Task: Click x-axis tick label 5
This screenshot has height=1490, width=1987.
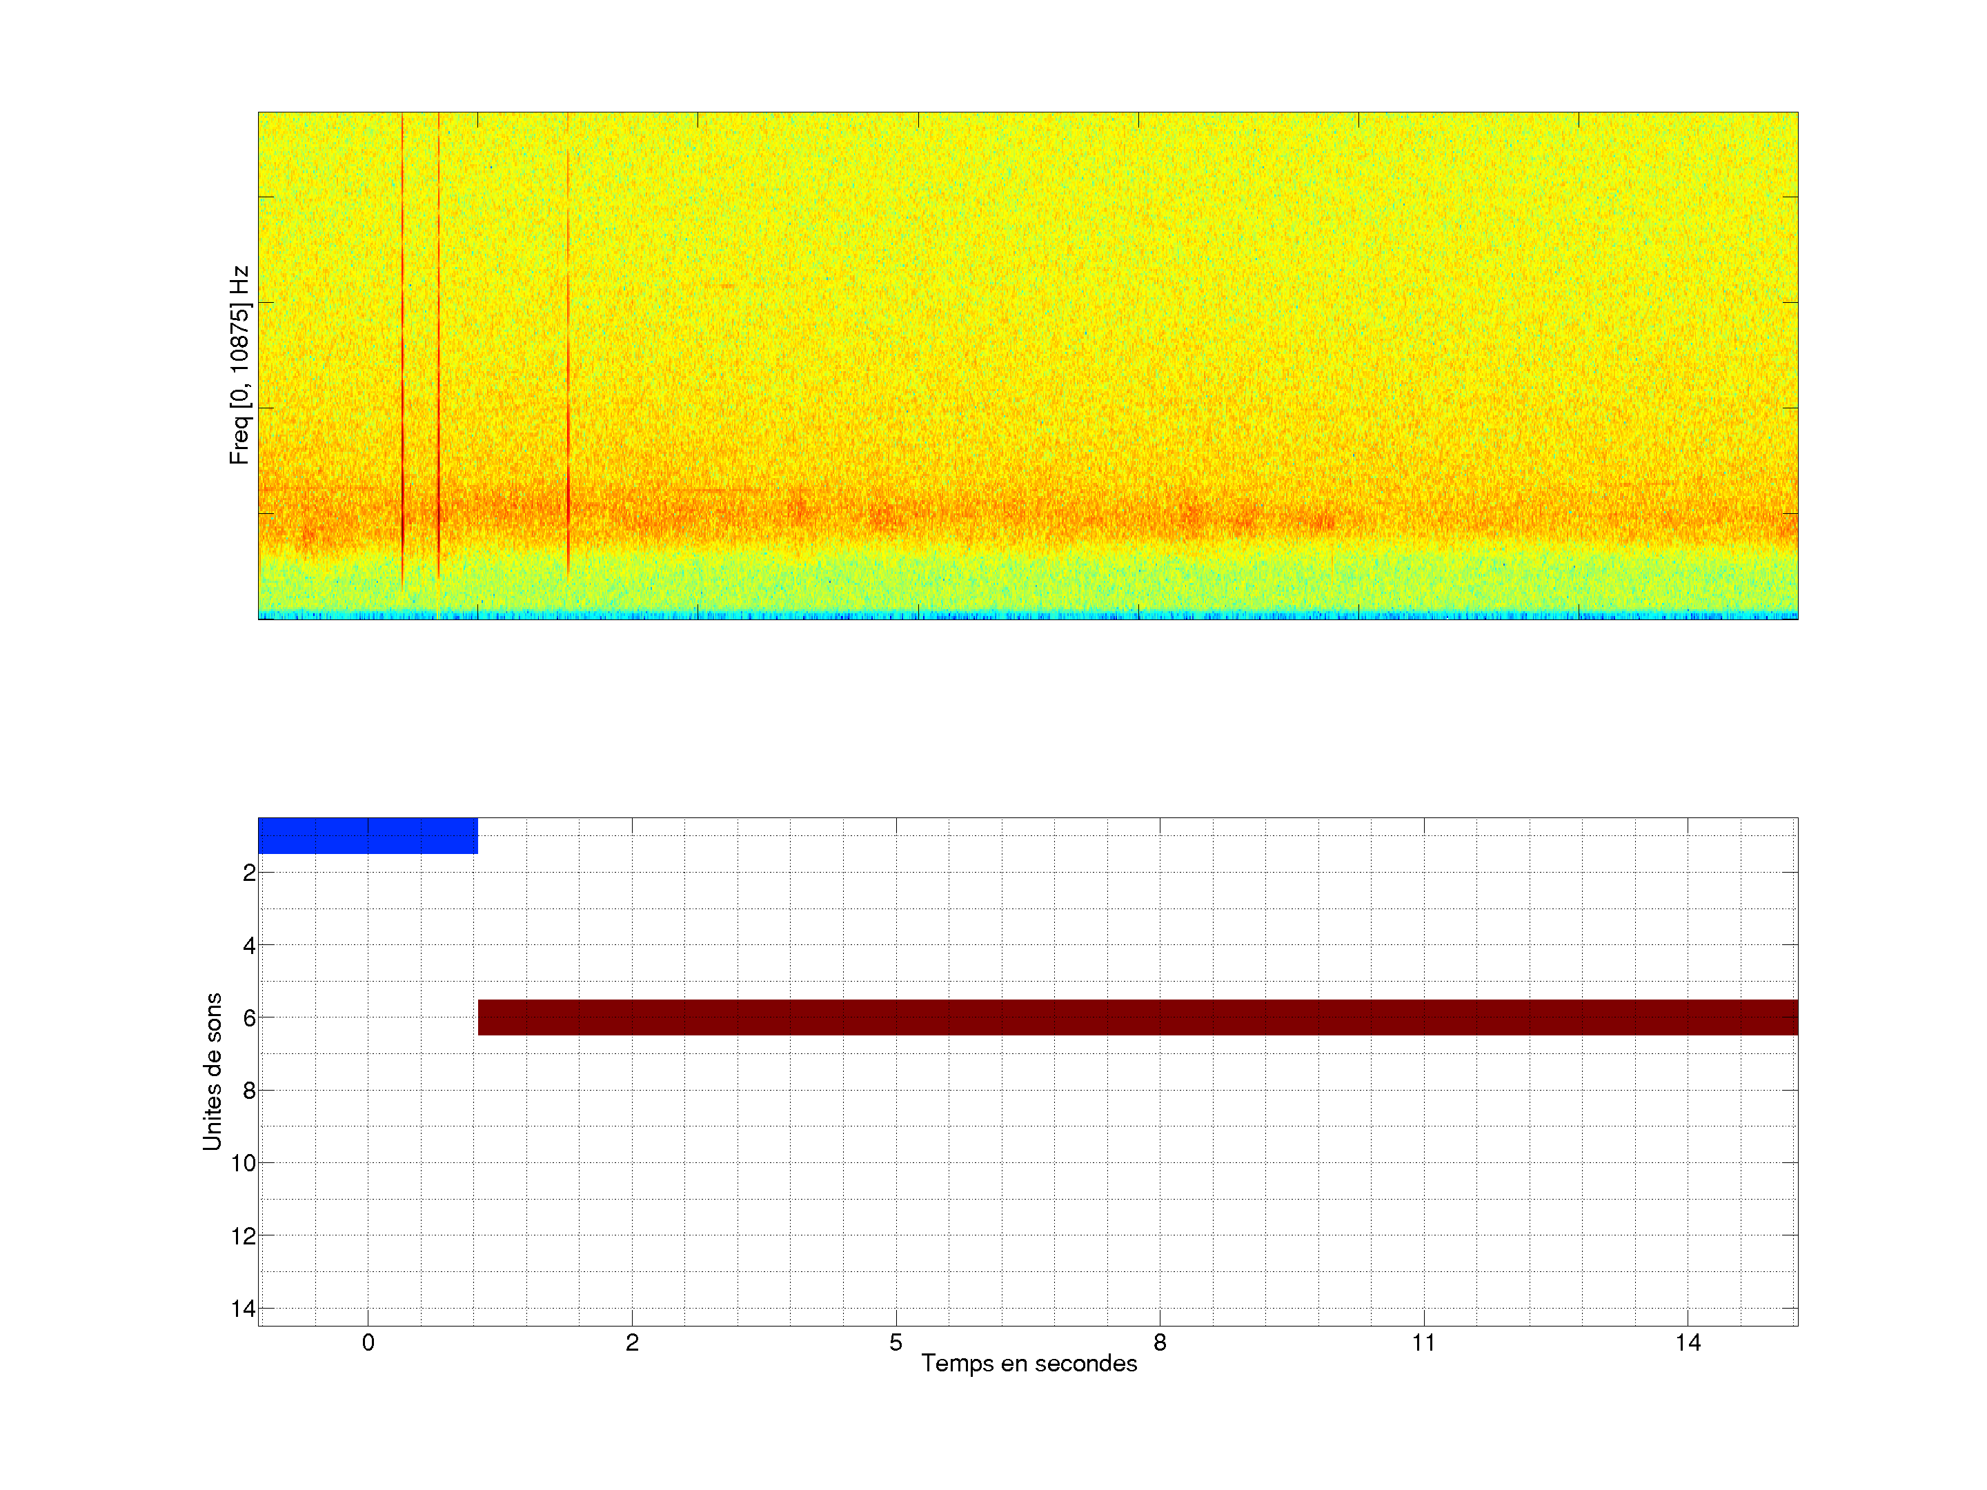Action: pyautogui.click(x=896, y=1342)
